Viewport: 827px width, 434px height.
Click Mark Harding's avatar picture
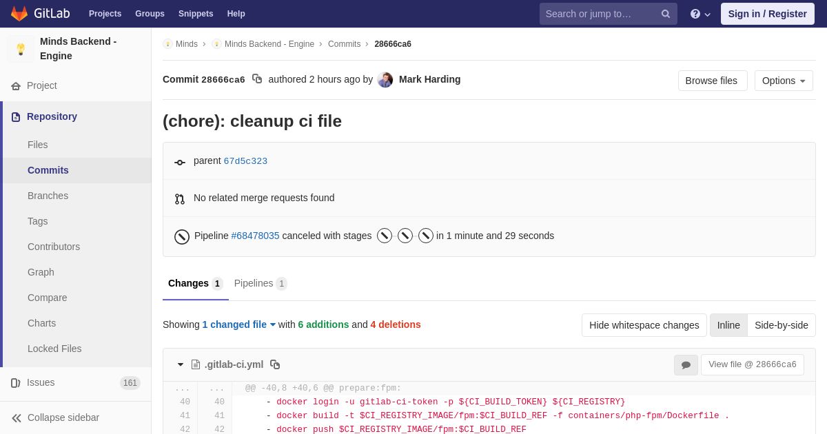(385, 80)
